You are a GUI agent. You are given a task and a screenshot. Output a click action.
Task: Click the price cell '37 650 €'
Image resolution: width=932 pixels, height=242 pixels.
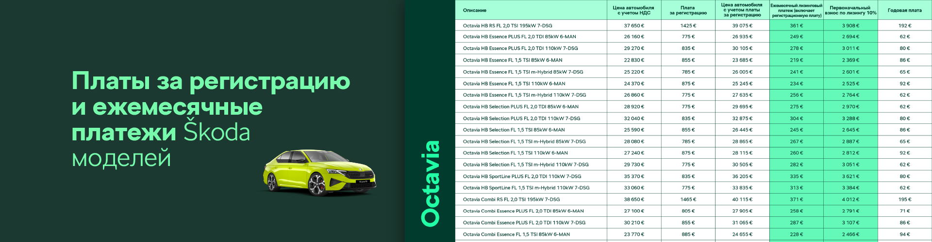(634, 26)
